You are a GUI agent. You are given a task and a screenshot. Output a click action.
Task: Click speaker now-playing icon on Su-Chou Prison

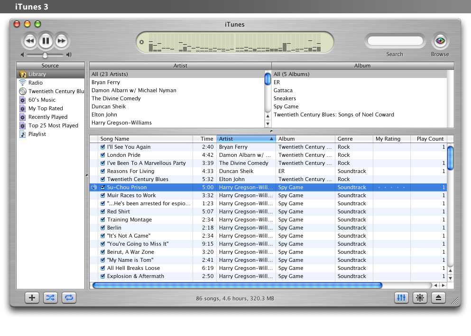pyautogui.click(x=94, y=187)
